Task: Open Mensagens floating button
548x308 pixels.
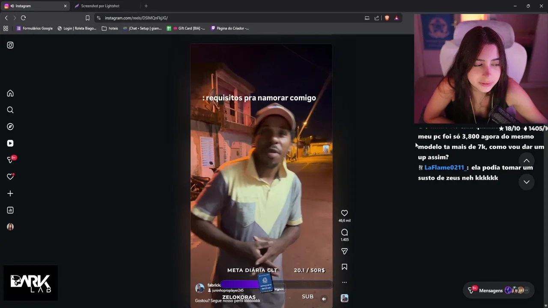Action: tap(499, 290)
